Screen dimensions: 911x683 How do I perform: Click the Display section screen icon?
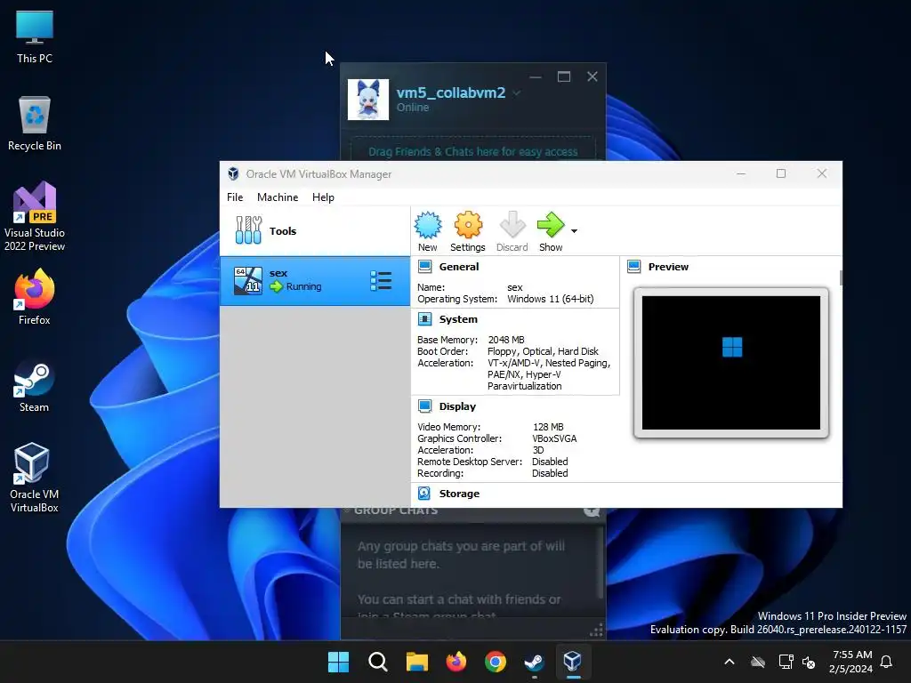tap(425, 406)
